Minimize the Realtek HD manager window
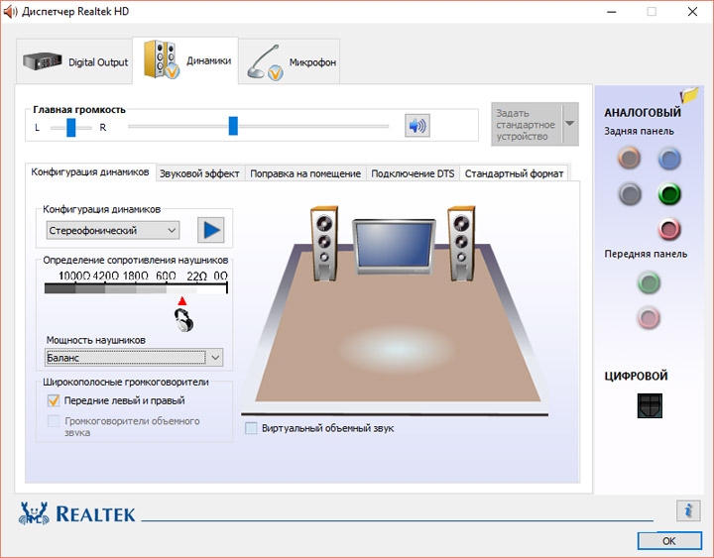 (x=611, y=12)
